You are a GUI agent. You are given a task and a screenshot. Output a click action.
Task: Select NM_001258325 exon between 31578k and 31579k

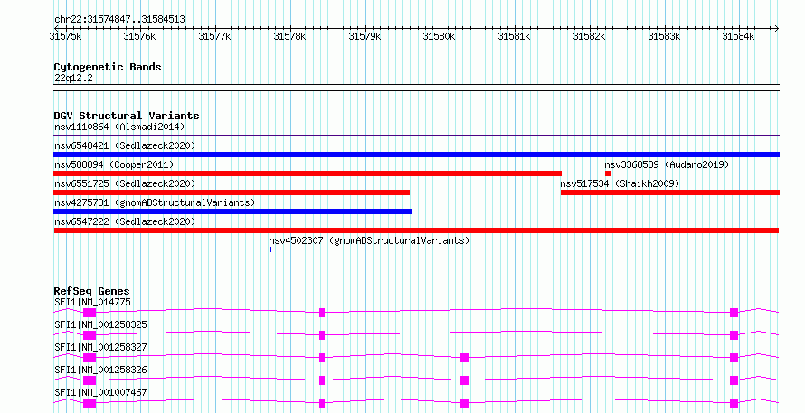coord(322,335)
